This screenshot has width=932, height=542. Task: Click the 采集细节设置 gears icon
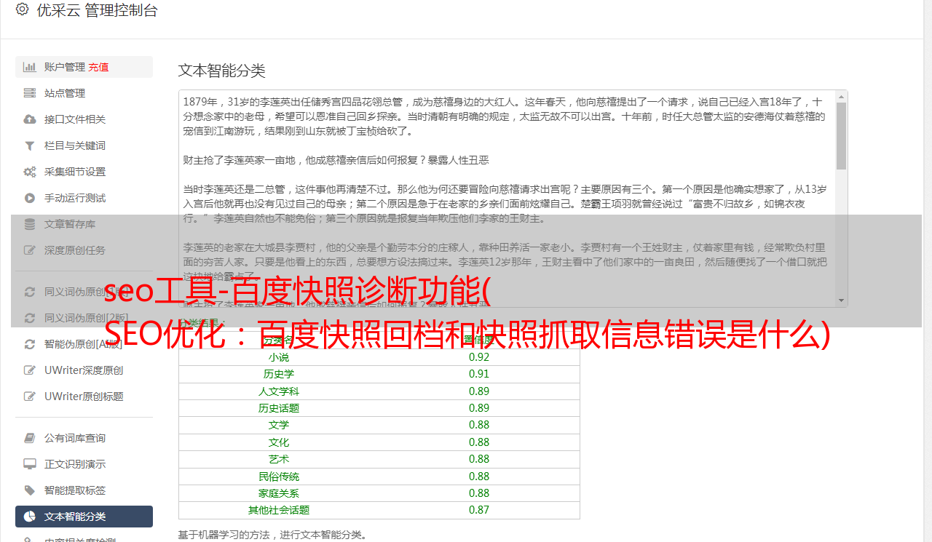click(30, 172)
